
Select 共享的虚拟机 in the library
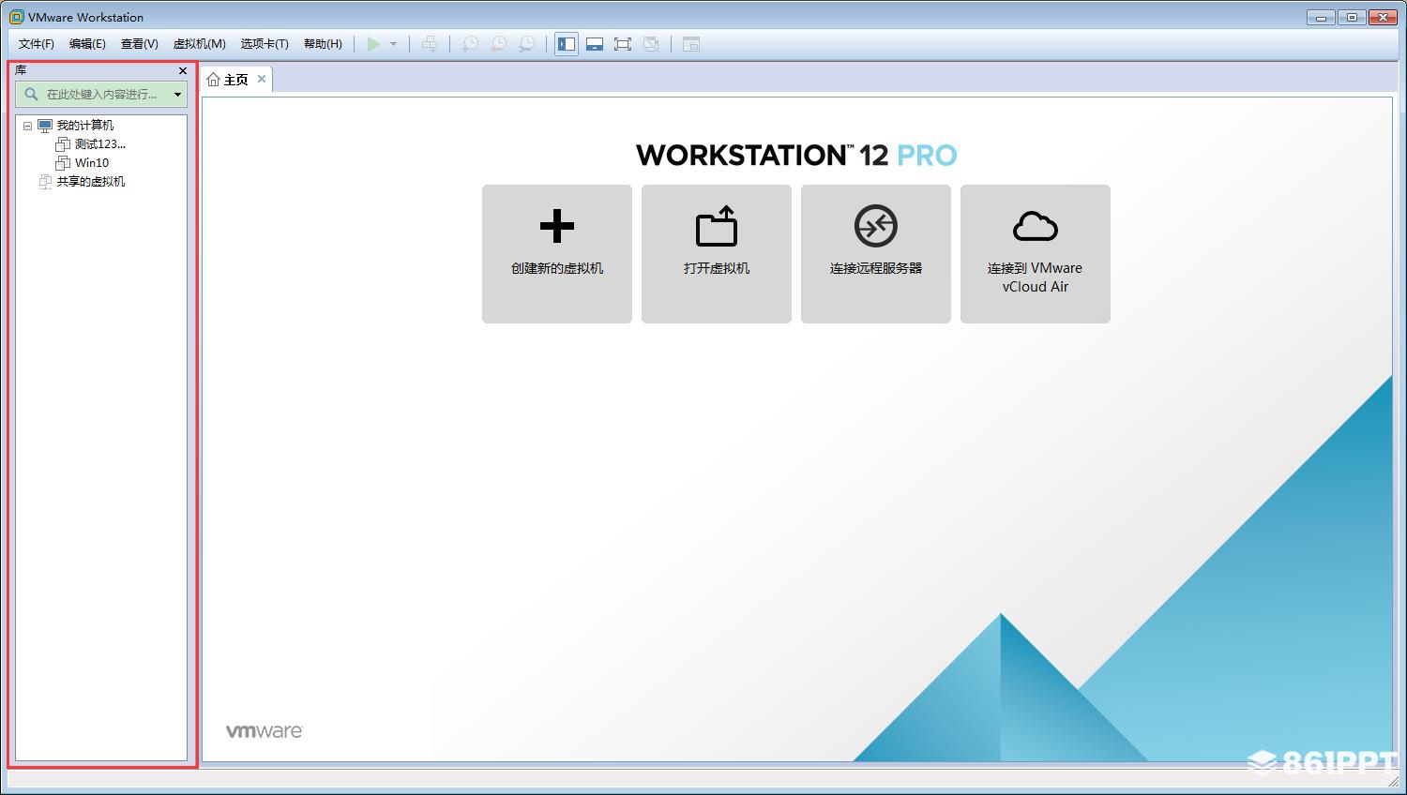click(x=91, y=182)
